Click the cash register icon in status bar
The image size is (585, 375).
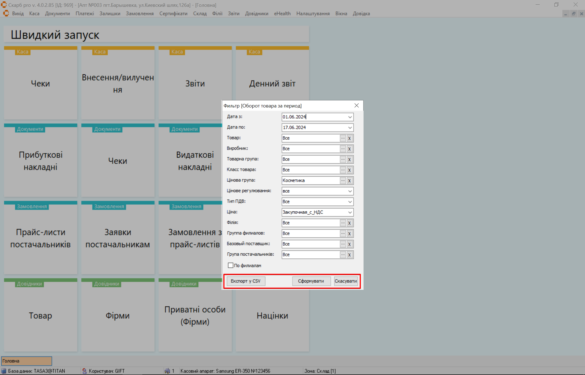[x=167, y=371]
